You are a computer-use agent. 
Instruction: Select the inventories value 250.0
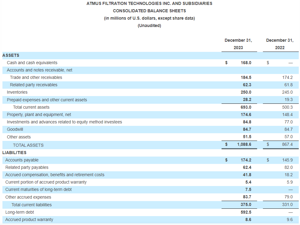(x=246, y=92)
